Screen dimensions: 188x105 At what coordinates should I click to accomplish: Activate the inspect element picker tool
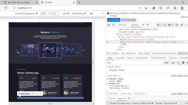pyautogui.click(x=109, y=25)
